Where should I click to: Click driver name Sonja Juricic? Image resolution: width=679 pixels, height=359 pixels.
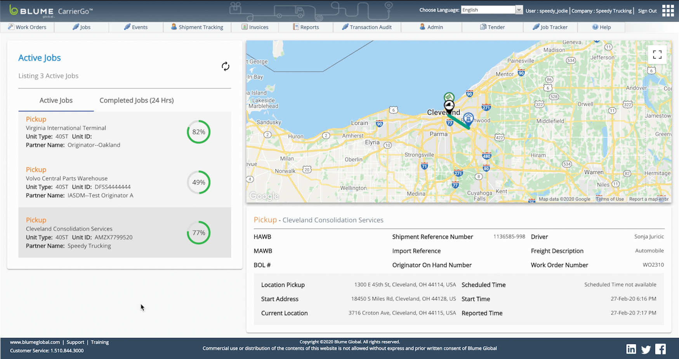(649, 236)
